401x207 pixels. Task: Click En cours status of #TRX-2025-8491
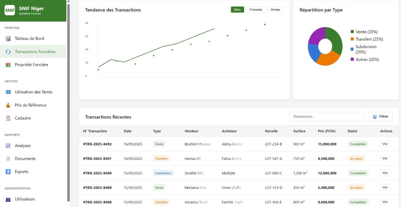click(356, 159)
